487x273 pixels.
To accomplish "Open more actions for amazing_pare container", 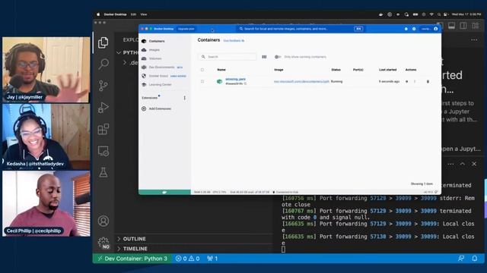I will [415, 82].
